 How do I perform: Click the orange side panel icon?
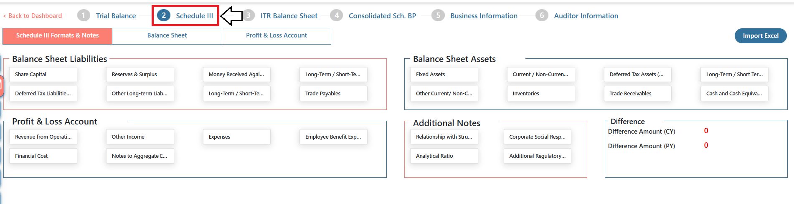pos(1,86)
